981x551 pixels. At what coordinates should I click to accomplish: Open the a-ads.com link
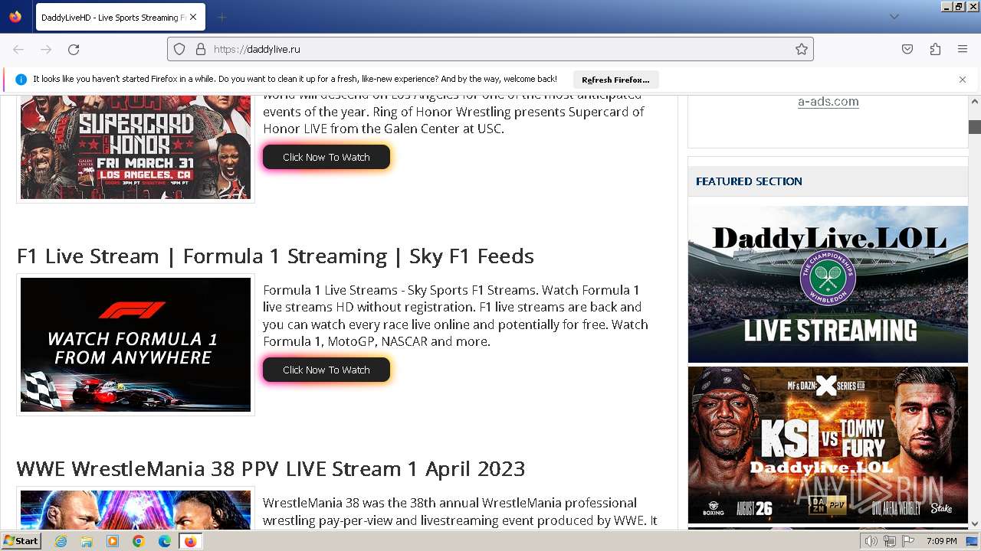828,101
